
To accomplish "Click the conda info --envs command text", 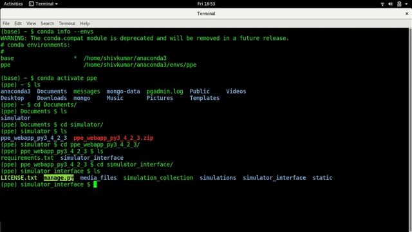I will 65,32.
